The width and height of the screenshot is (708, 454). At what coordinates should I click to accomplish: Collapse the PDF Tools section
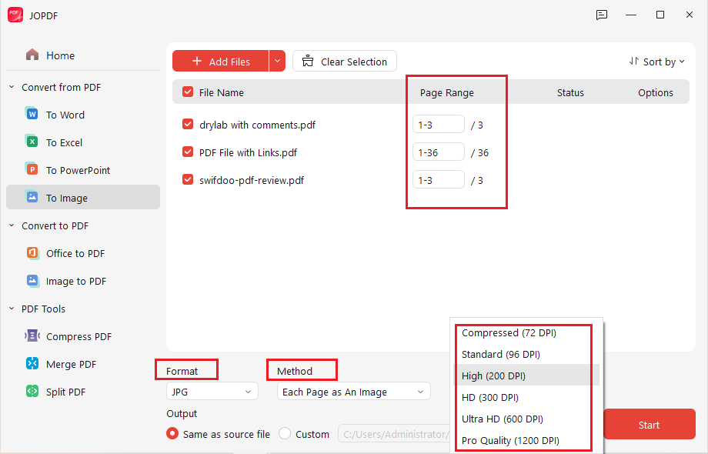click(12, 309)
